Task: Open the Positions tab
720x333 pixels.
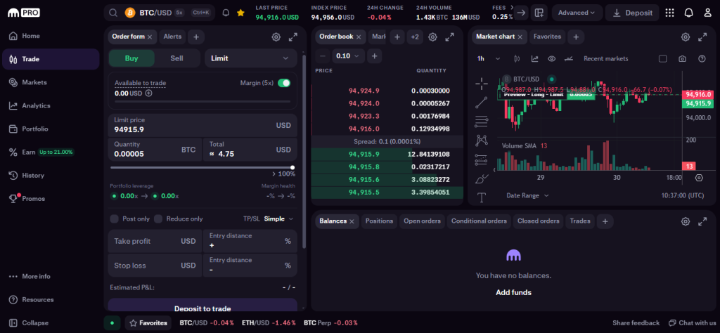Action: tap(379, 221)
